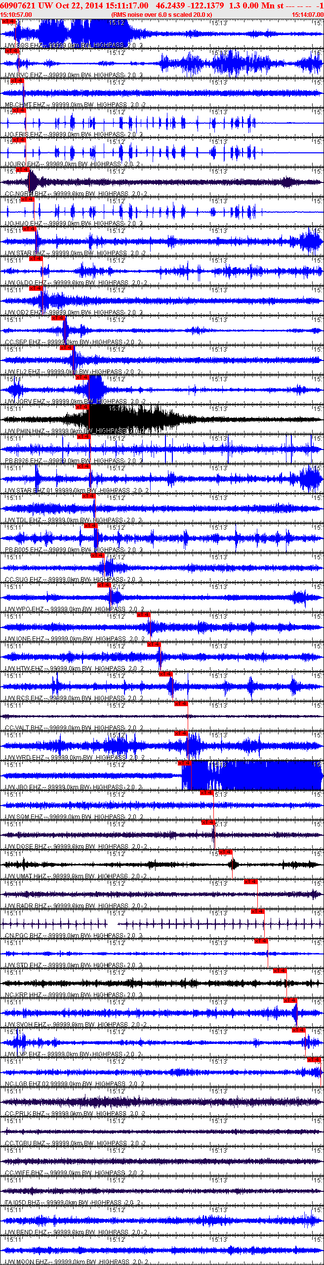Image resolution: width=324 pixels, height=1265 pixels.
Task: Click the red pick marker on STD trace
Action: 261,941
